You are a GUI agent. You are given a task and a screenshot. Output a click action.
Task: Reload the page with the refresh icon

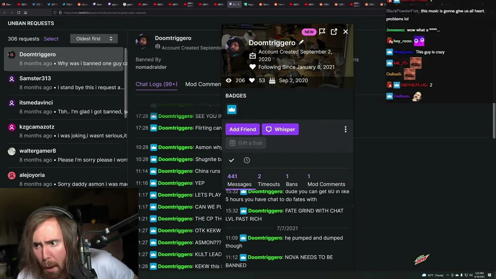18,12
